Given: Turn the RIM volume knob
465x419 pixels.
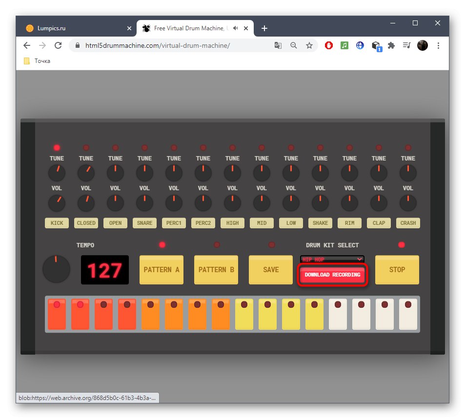Looking at the screenshot, I should tap(349, 202).
